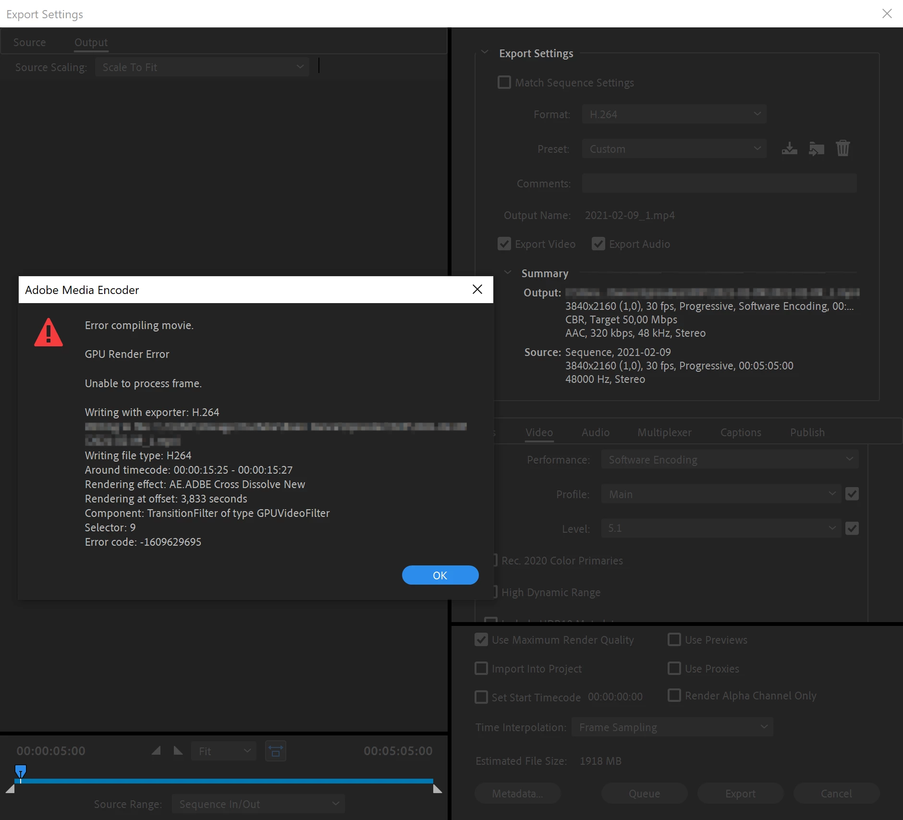Toggle the Level match source checkbox
The width and height of the screenshot is (903, 820).
[x=852, y=528]
